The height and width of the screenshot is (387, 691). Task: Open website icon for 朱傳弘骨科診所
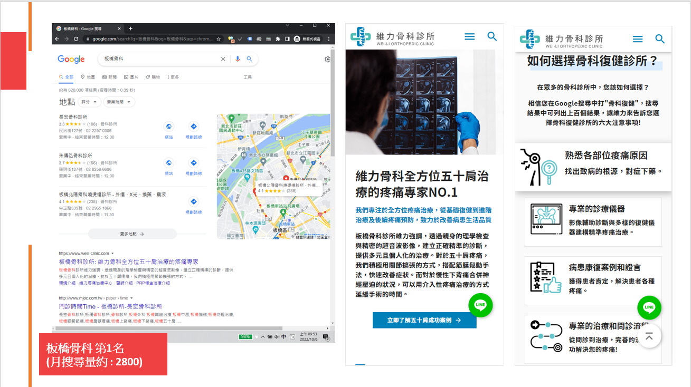(168, 163)
